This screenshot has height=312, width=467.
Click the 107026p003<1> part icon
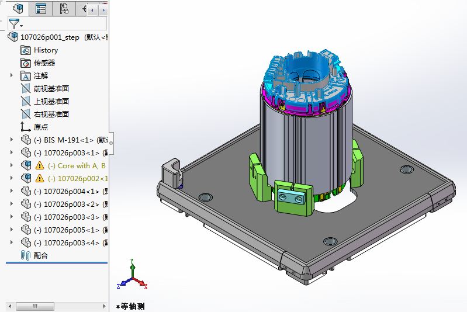point(26,152)
